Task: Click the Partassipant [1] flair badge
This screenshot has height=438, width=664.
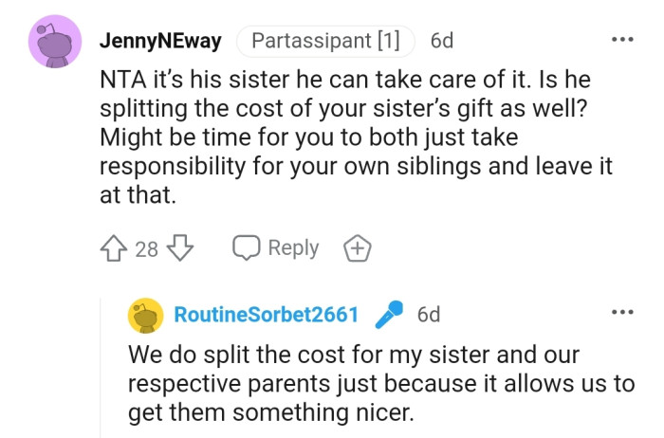Action: click(x=325, y=42)
